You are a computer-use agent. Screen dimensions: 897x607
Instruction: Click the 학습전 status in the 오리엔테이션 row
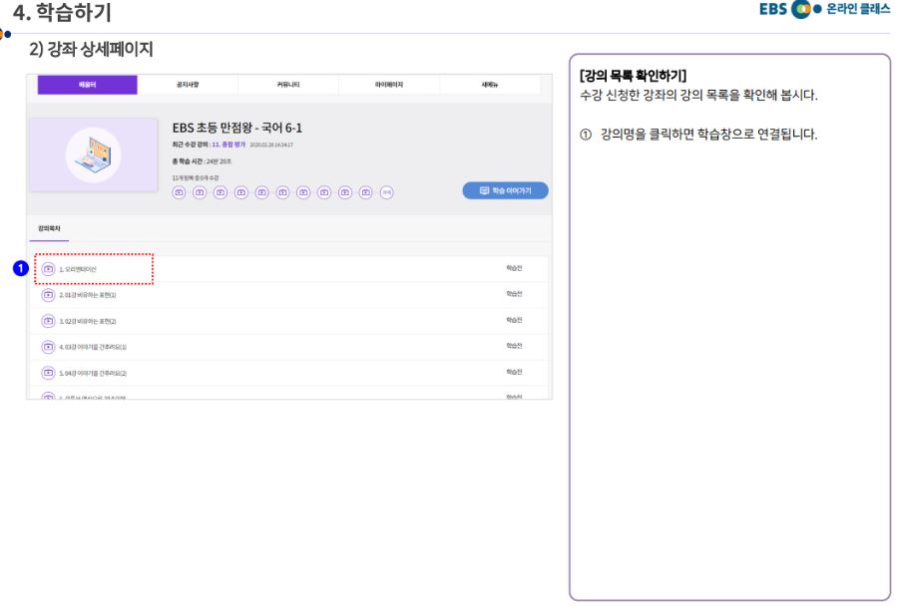click(514, 268)
